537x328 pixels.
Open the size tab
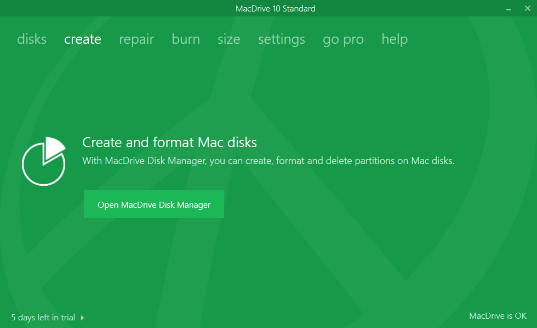point(228,39)
